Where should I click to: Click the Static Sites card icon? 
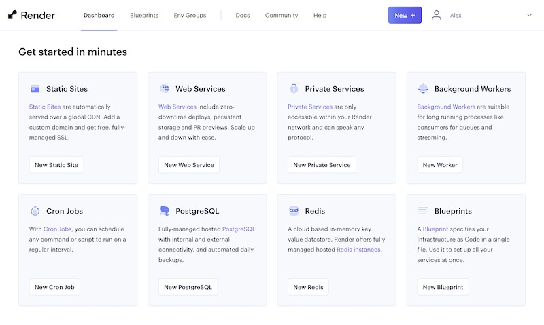point(35,89)
